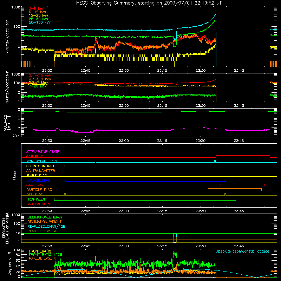281x281 pixels.
Task: Click 23:45 tick under the Flags plot
Action: click(239, 211)
